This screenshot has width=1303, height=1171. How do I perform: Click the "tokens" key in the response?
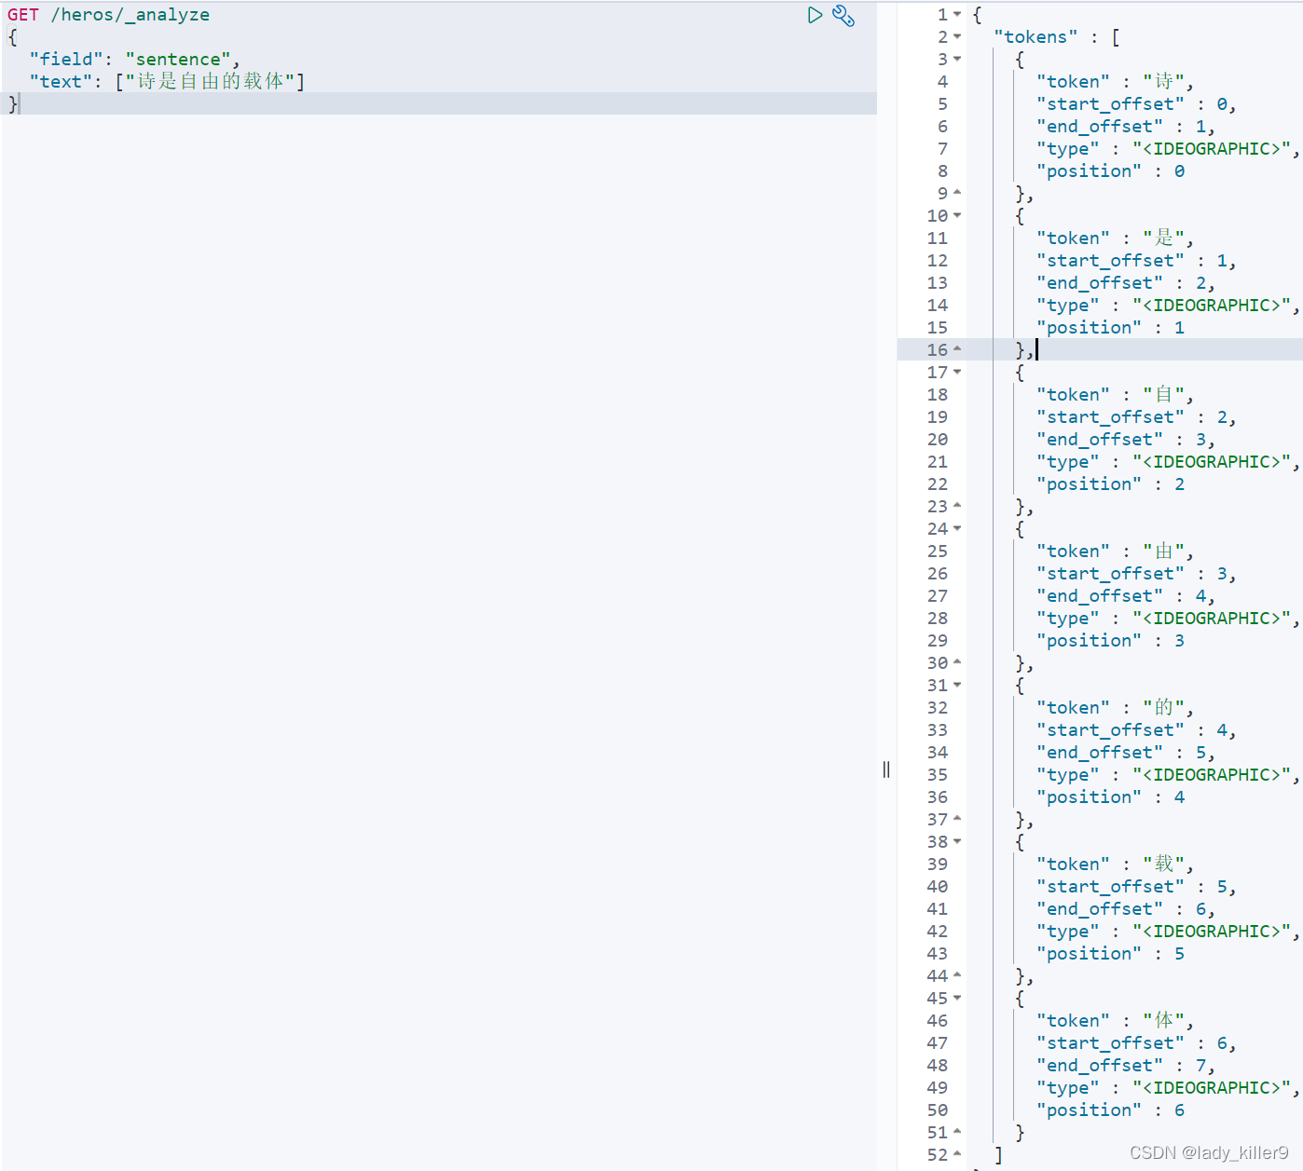pos(1036,36)
